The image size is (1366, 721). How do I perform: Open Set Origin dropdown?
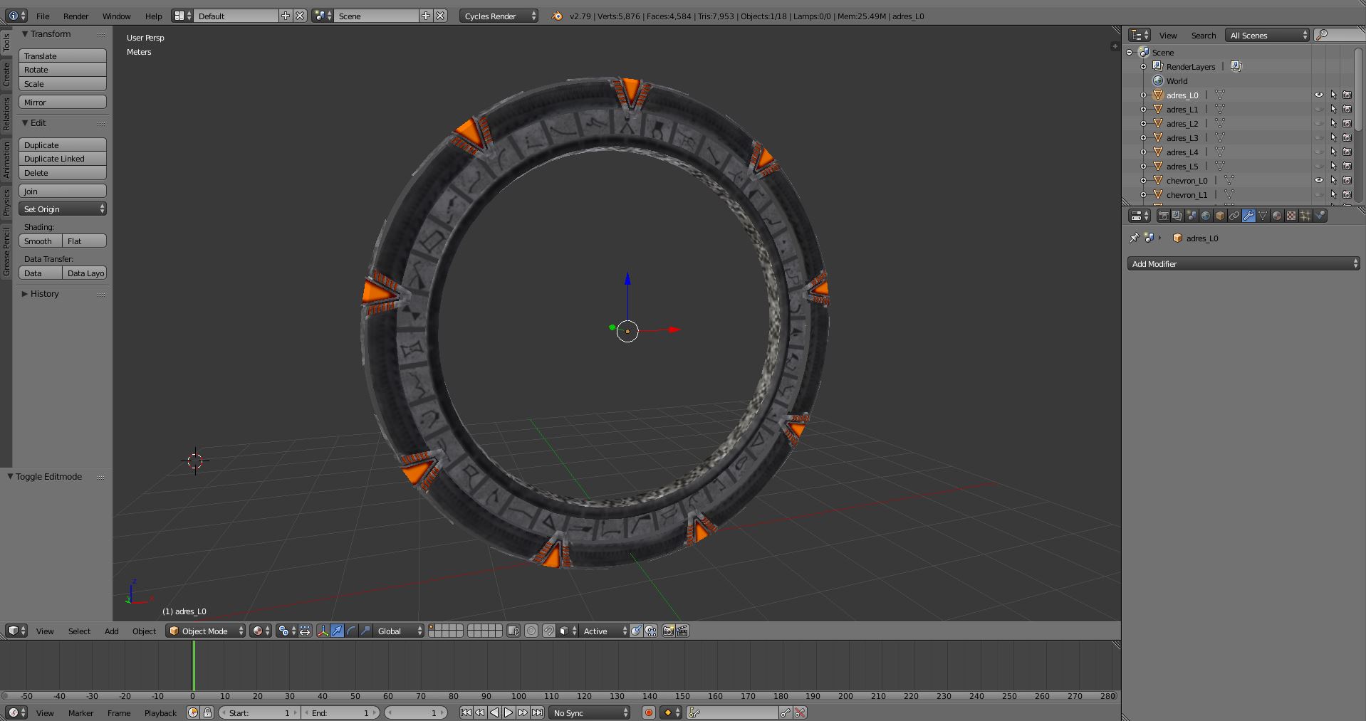click(63, 209)
